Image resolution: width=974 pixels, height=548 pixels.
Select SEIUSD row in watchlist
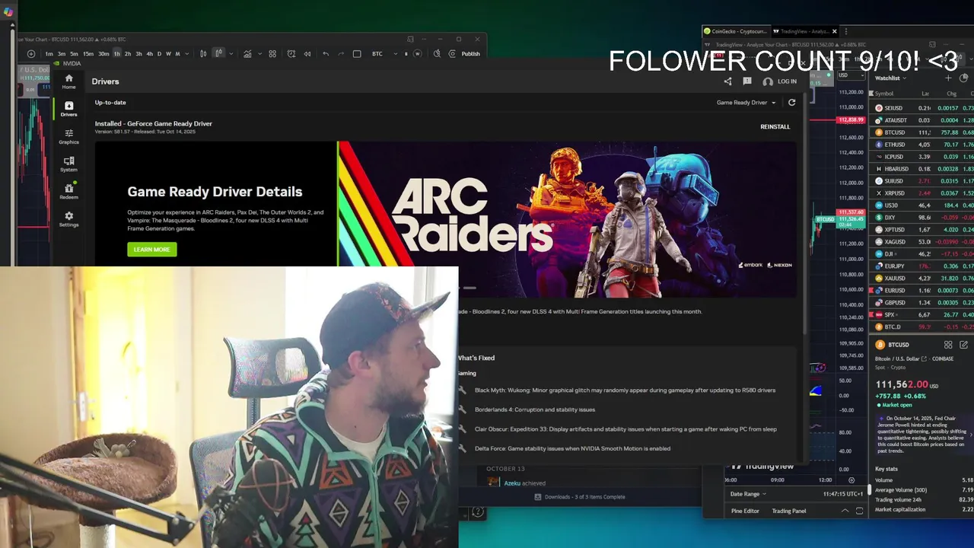point(923,108)
